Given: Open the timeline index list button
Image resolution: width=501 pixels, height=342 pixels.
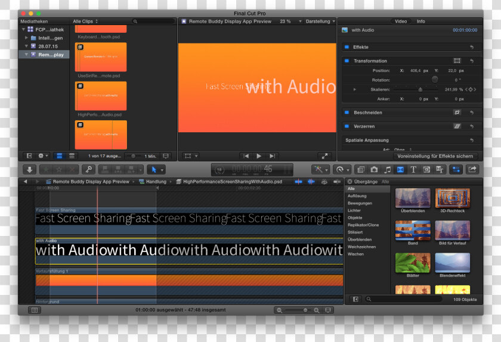Looking at the screenshot, I should (x=35, y=310).
